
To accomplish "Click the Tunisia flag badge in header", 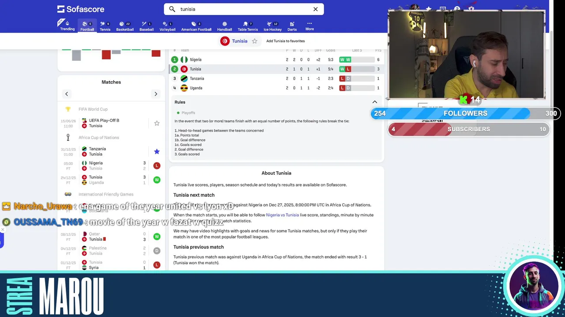I will pyautogui.click(x=225, y=41).
